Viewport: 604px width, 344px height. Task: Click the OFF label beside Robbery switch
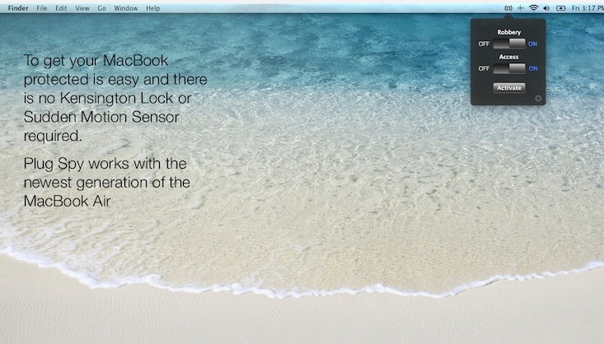pos(484,44)
